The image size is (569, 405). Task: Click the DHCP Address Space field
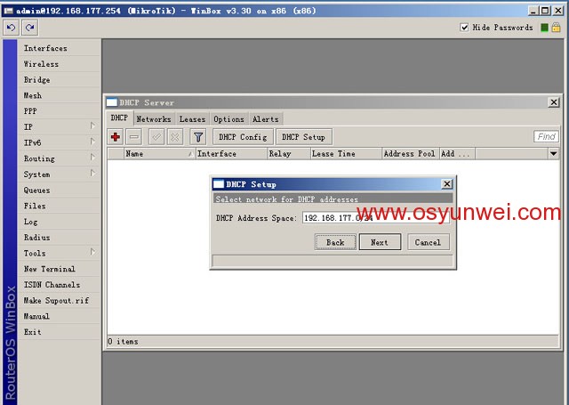375,218
